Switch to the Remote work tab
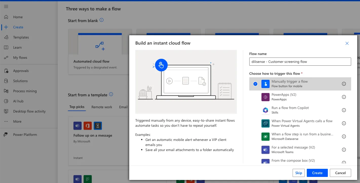Screen dimensions: 360x183 point(102,107)
